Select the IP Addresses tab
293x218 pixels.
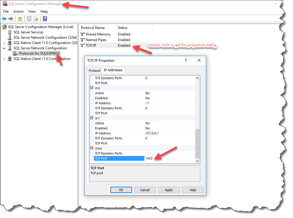tap(113, 70)
